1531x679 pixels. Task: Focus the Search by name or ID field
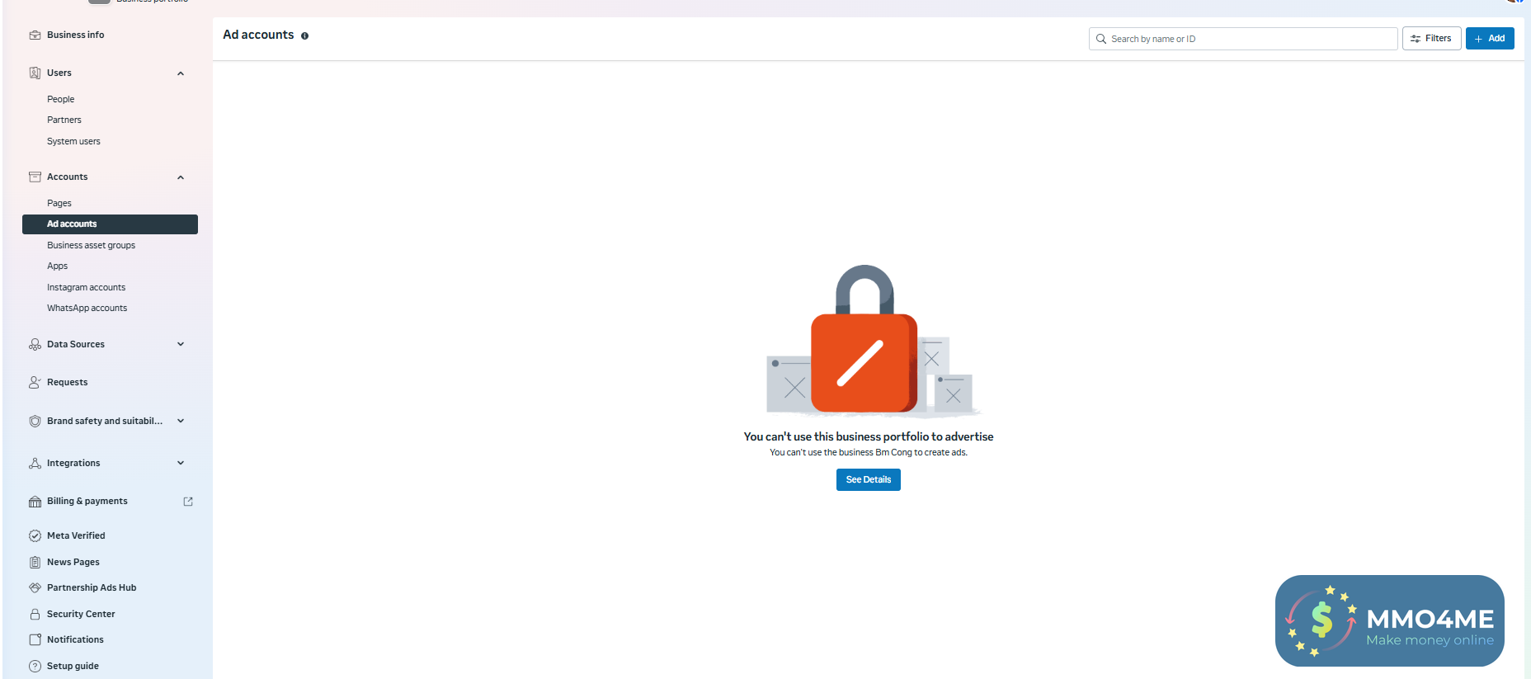1243,39
